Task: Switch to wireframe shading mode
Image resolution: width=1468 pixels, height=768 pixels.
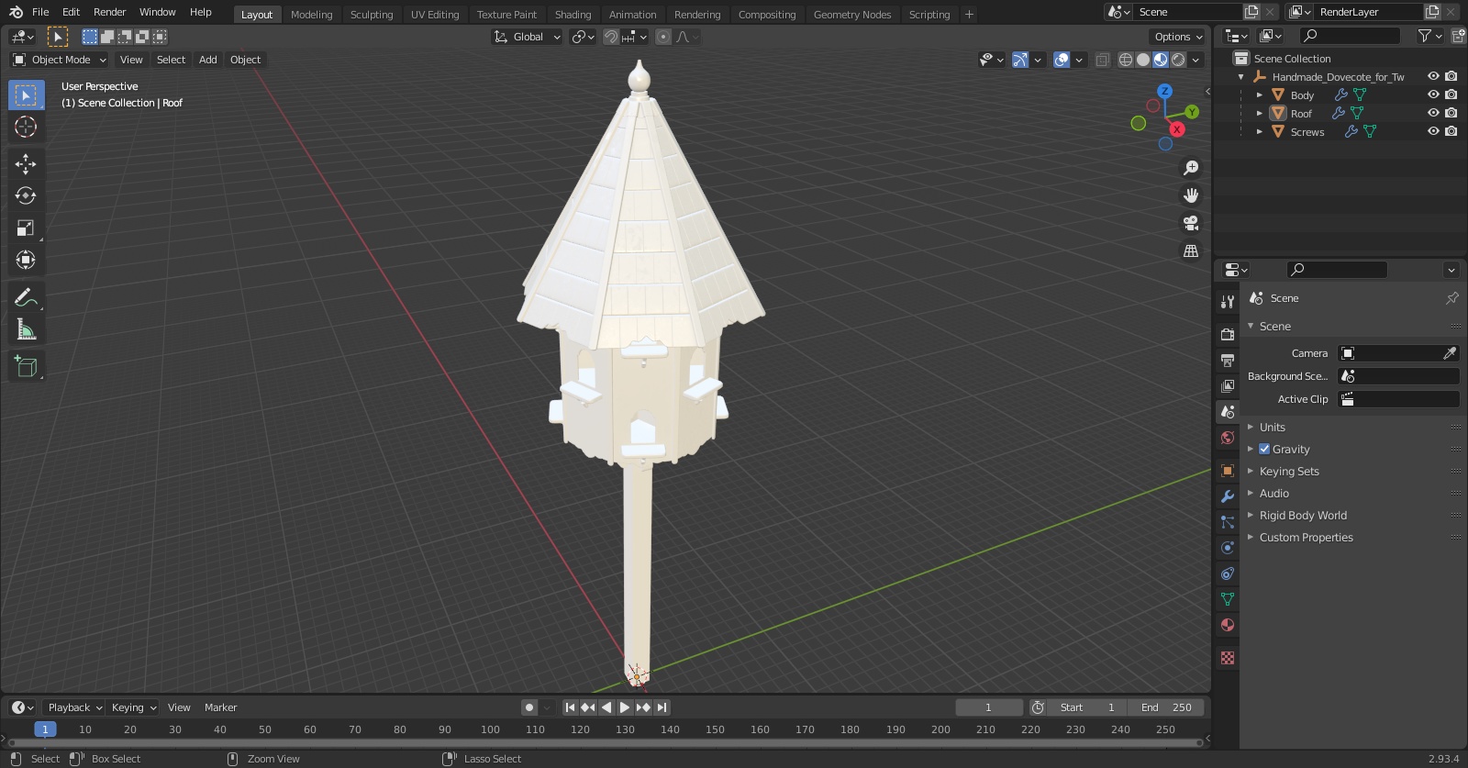Action: [x=1125, y=60]
